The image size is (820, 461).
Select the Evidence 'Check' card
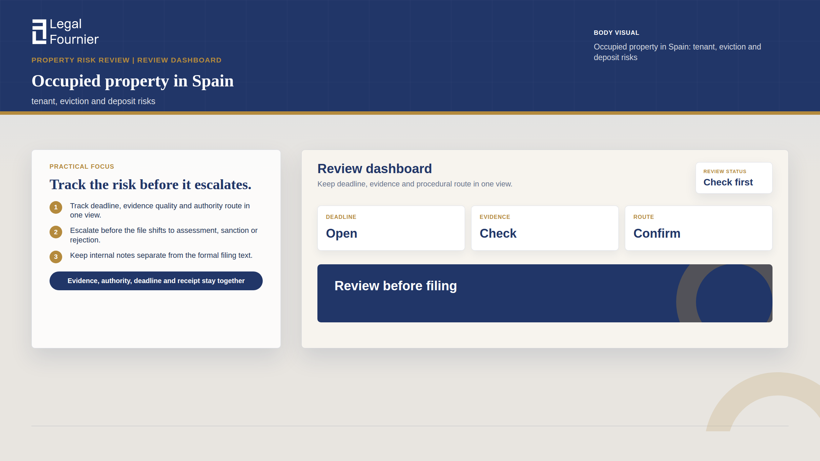click(545, 228)
